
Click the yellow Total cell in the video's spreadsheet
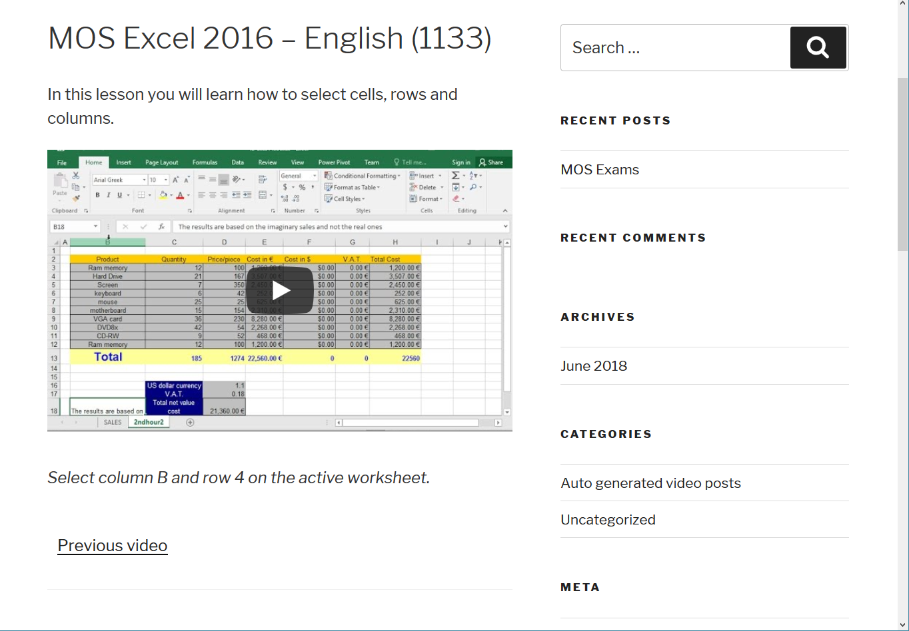(107, 357)
